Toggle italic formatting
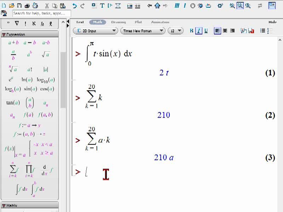 (199, 31)
